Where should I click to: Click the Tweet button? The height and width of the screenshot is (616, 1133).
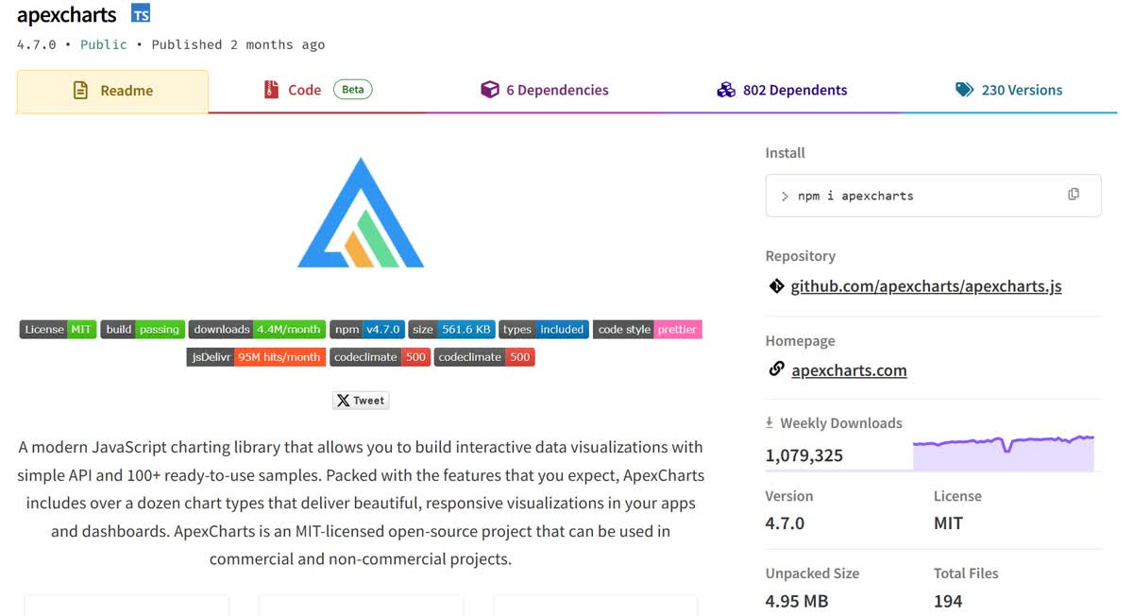pos(361,401)
